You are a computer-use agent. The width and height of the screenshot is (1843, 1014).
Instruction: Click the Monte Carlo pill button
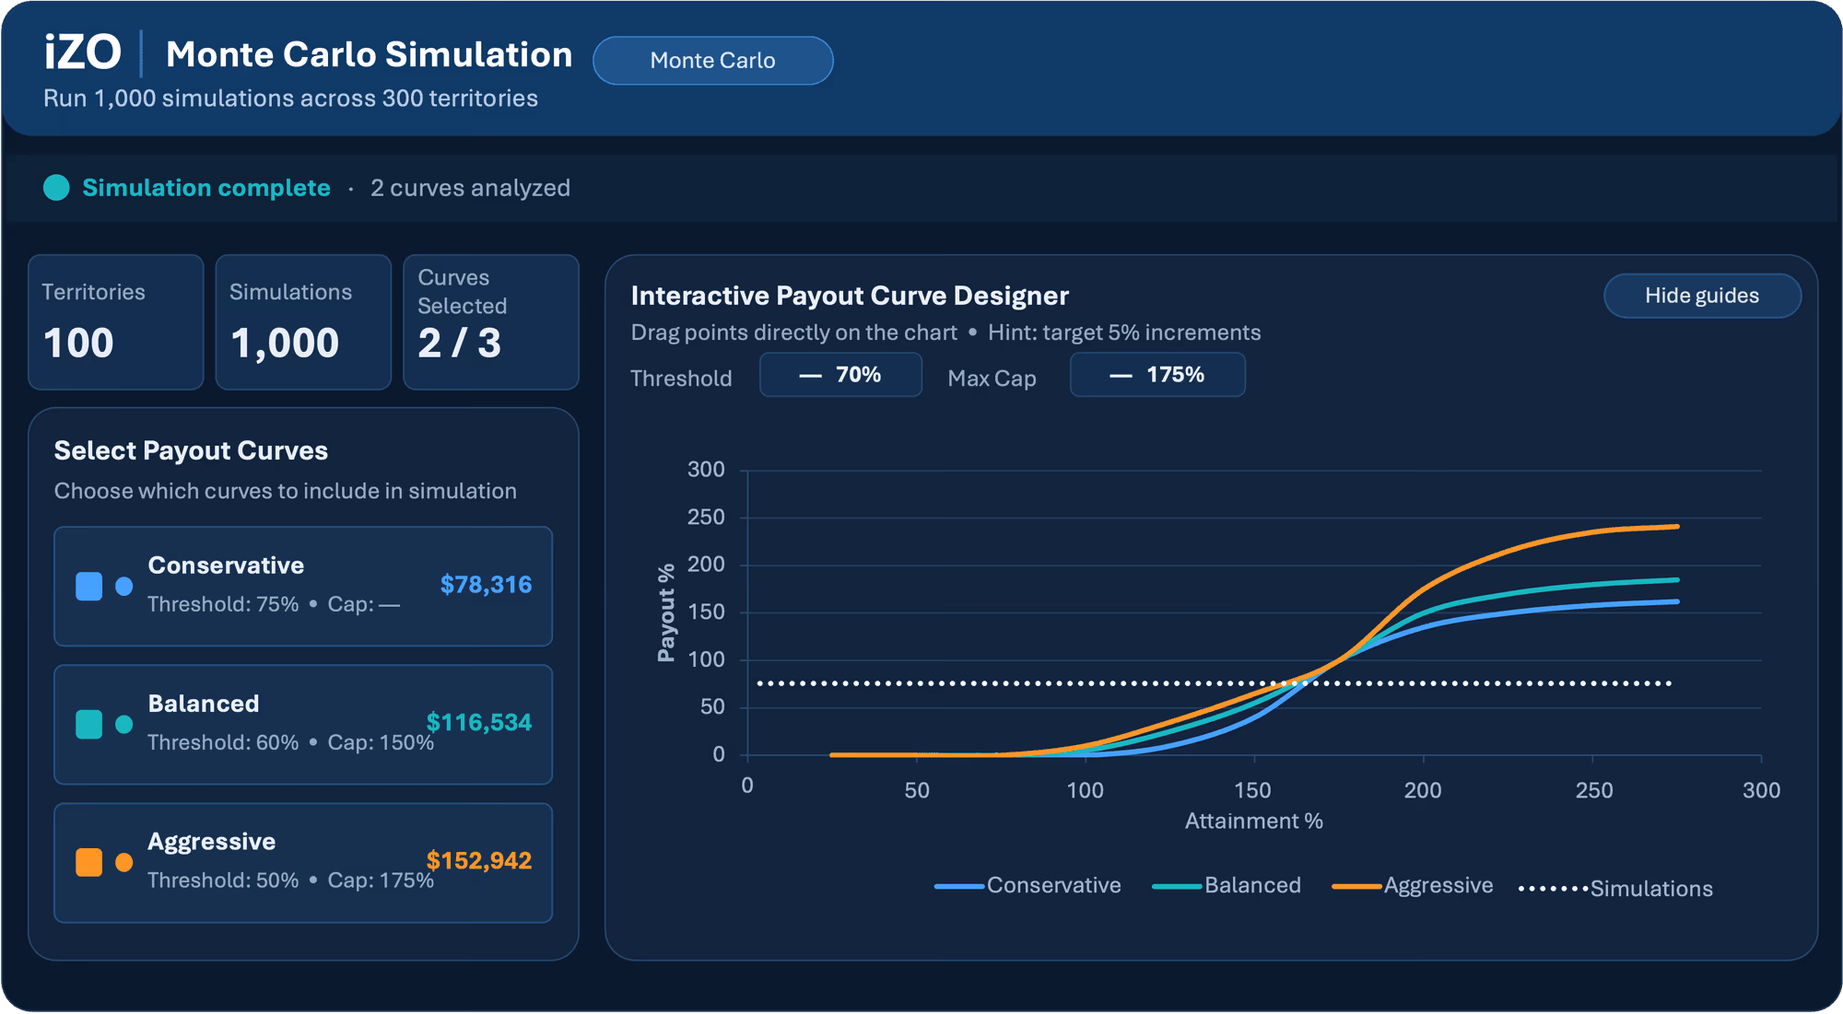click(712, 61)
